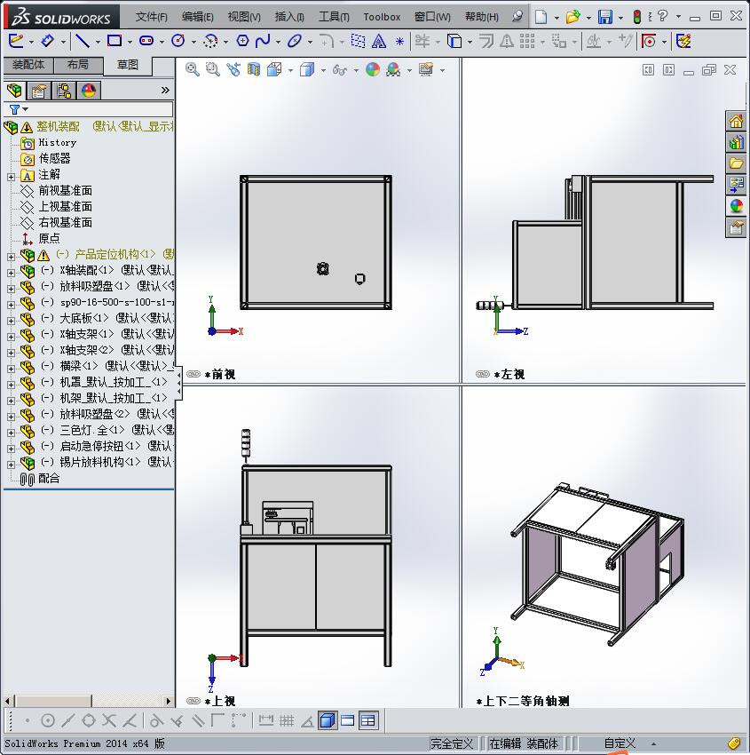Expand the hidden manager tabs chevron
The height and width of the screenshot is (755, 750).
point(165,90)
